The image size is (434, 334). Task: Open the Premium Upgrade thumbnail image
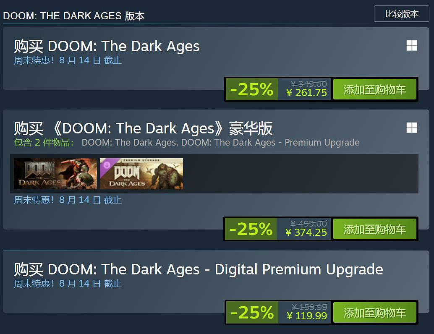(x=141, y=174)
